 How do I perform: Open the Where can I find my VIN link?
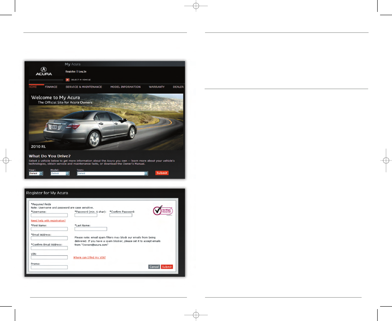90,257
